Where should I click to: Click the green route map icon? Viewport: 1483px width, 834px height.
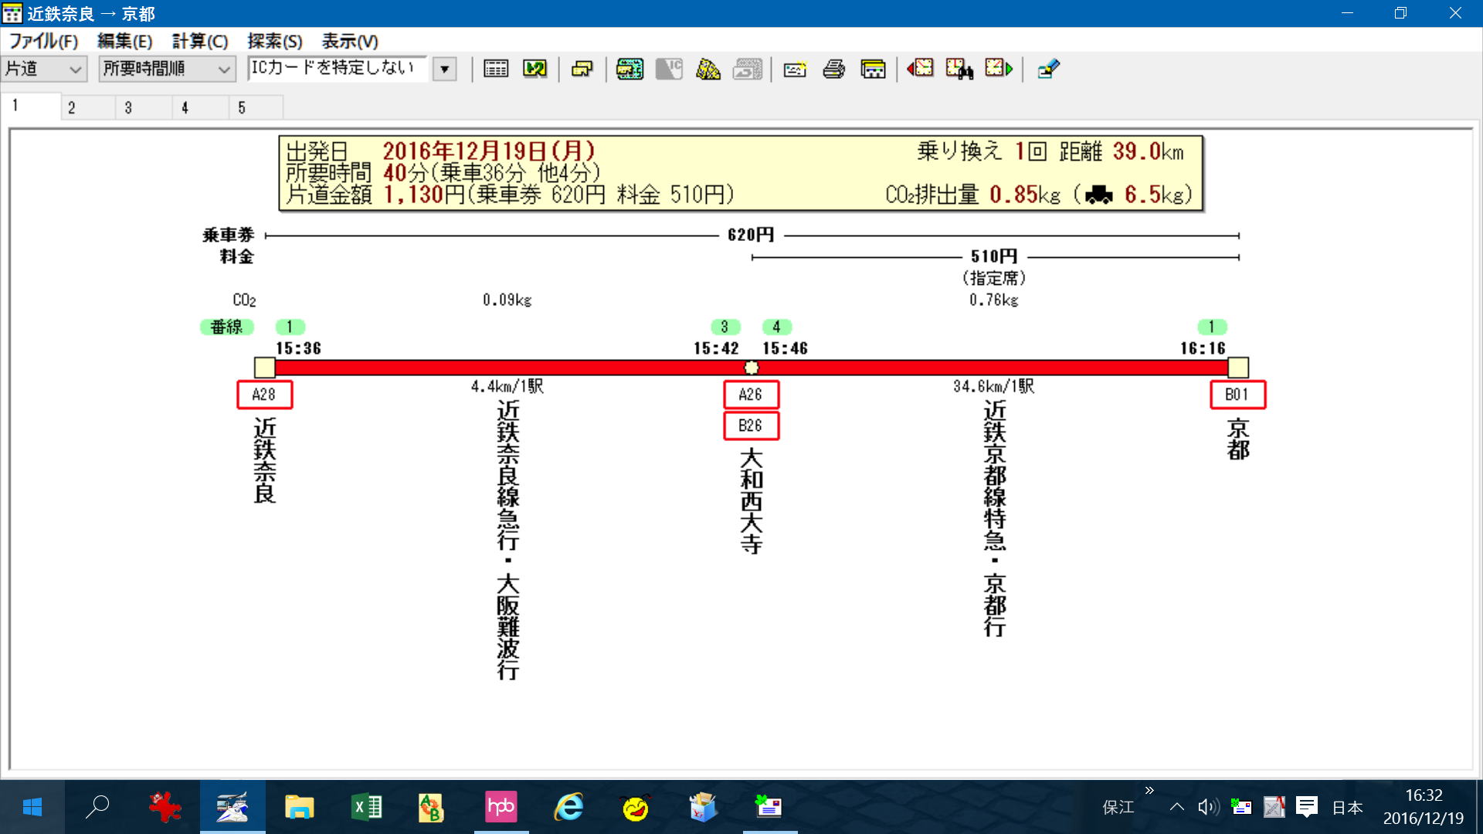coord(534,69)
